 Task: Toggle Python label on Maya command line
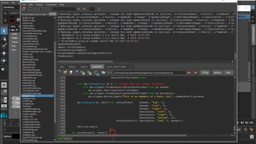(7, 136)
